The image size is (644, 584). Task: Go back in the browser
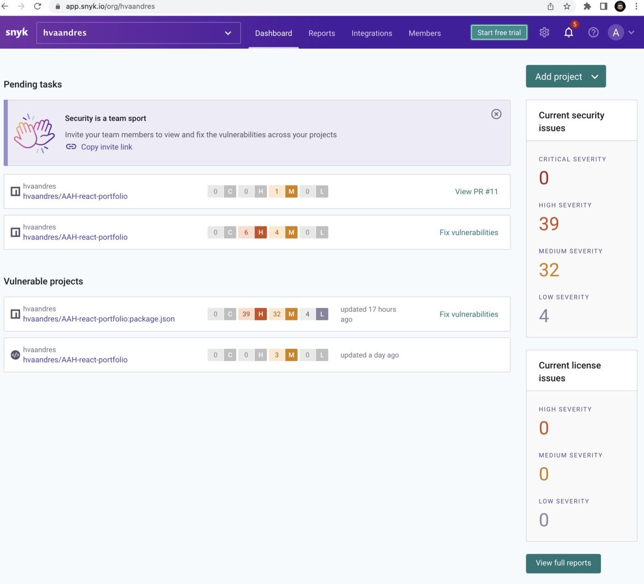pyautogui.click(x=5, y=6)
